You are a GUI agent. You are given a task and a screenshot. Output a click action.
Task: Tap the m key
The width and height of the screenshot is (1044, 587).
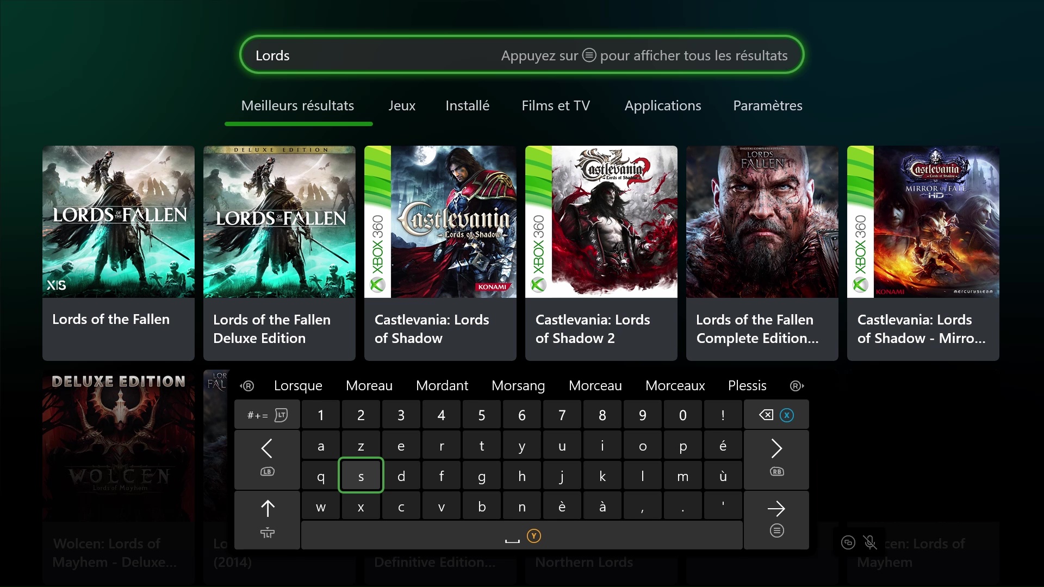click(683, 477)
